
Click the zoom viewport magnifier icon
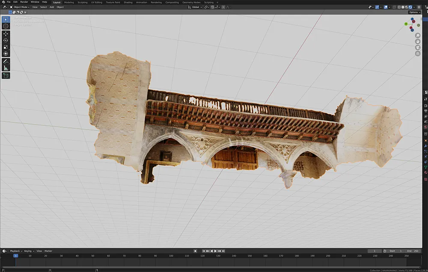click(418, 35)
